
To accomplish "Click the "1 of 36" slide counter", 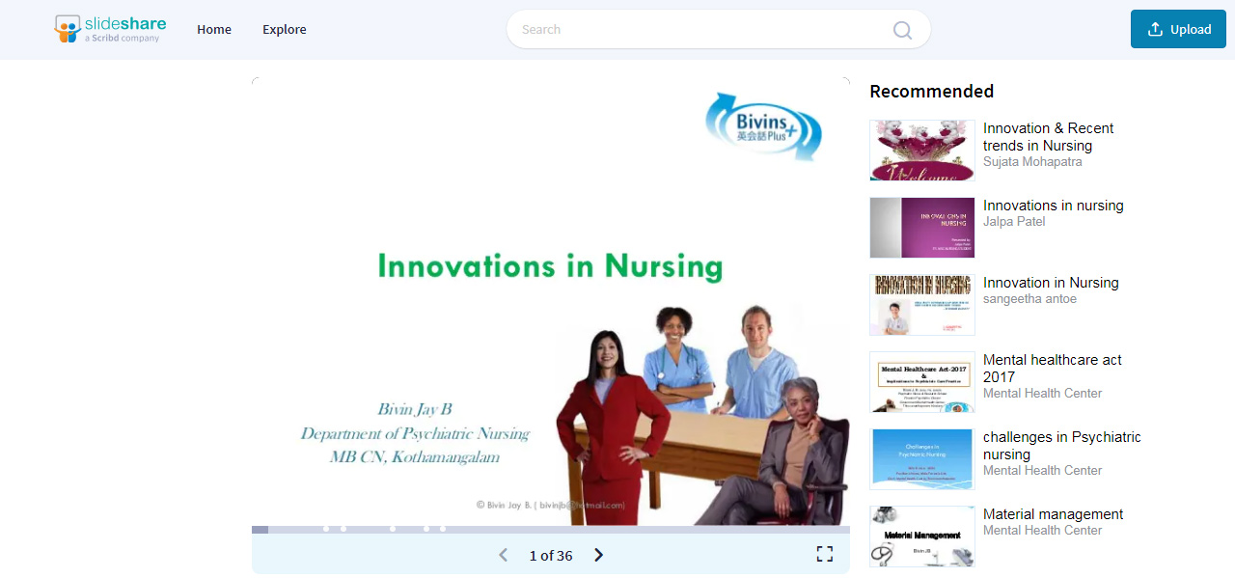I will 551,556.
